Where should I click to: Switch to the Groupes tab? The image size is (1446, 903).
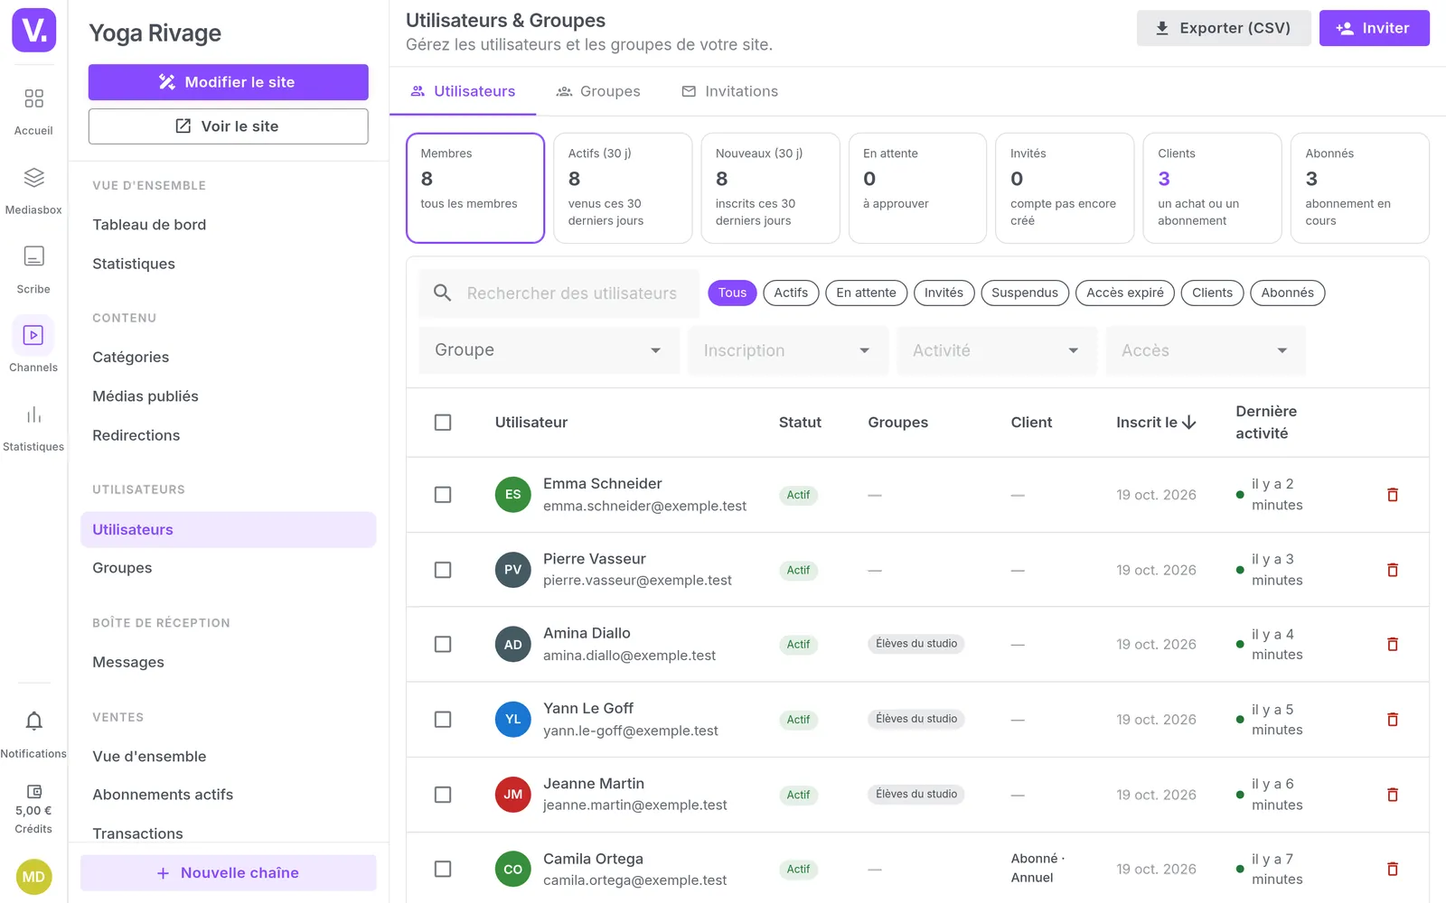point(598,91)
